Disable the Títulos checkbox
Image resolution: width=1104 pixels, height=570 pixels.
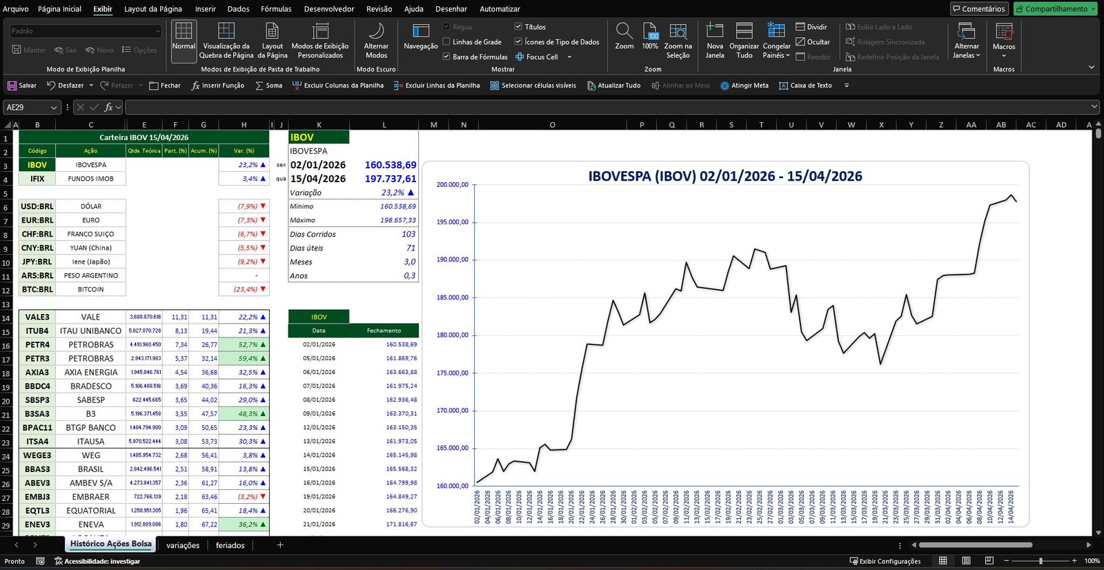(x=518, y=27)
